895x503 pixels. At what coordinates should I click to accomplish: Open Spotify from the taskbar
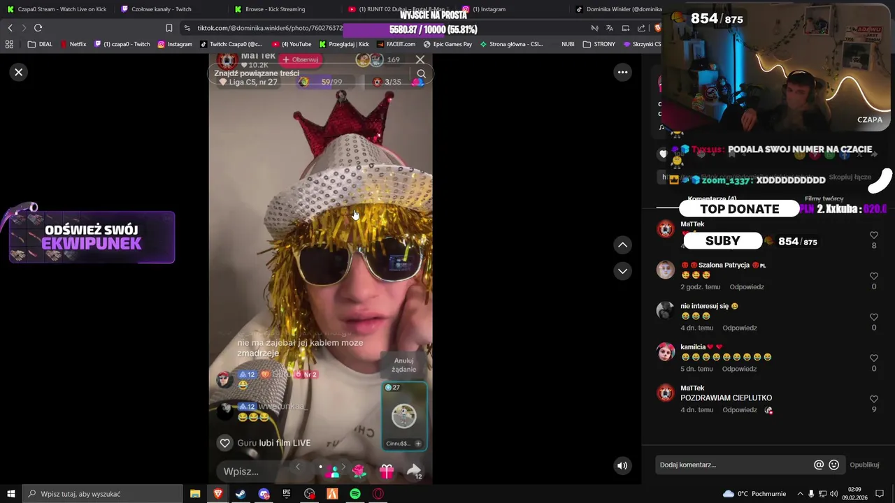[x=355, y=494]
